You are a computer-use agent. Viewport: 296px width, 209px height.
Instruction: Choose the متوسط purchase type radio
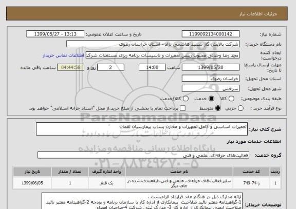(218, 108)
